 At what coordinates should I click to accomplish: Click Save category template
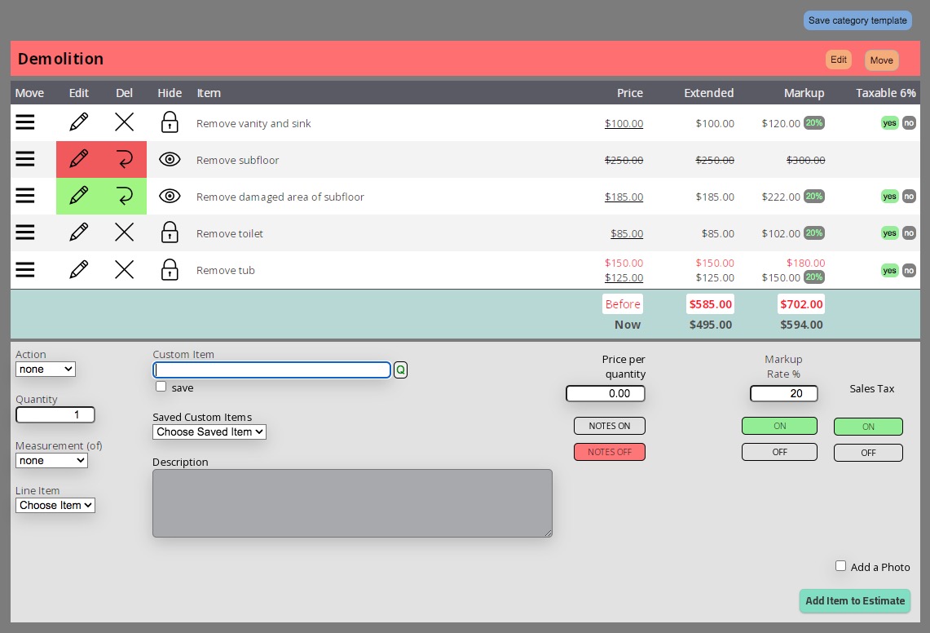(x=857, y=20)
